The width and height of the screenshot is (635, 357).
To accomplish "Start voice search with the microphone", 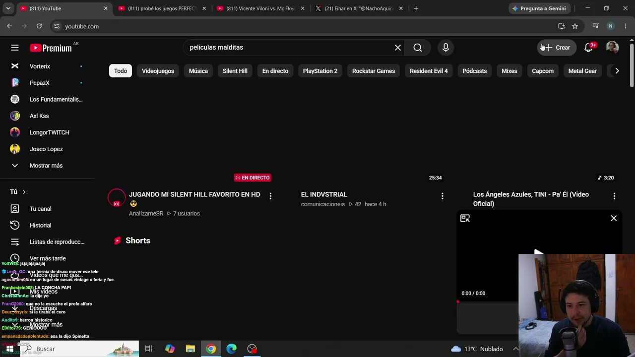I will click(445, 48).
